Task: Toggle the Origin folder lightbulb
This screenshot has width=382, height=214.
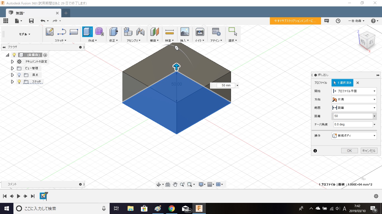Action: [19, 75]
